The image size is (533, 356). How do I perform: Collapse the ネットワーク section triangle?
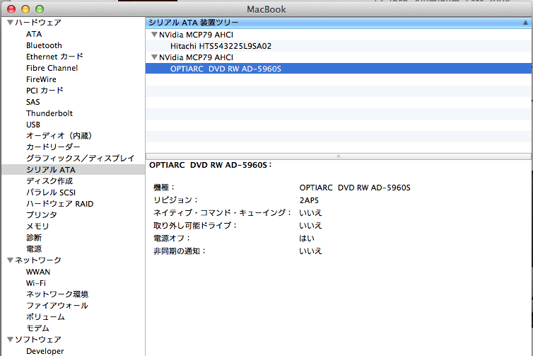coord(10,260)
